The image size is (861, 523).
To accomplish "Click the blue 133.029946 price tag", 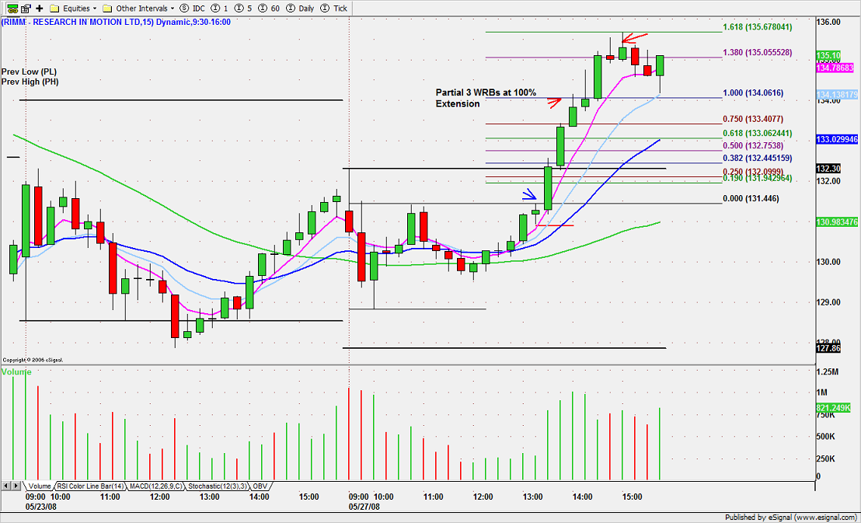I will (837, 140).
